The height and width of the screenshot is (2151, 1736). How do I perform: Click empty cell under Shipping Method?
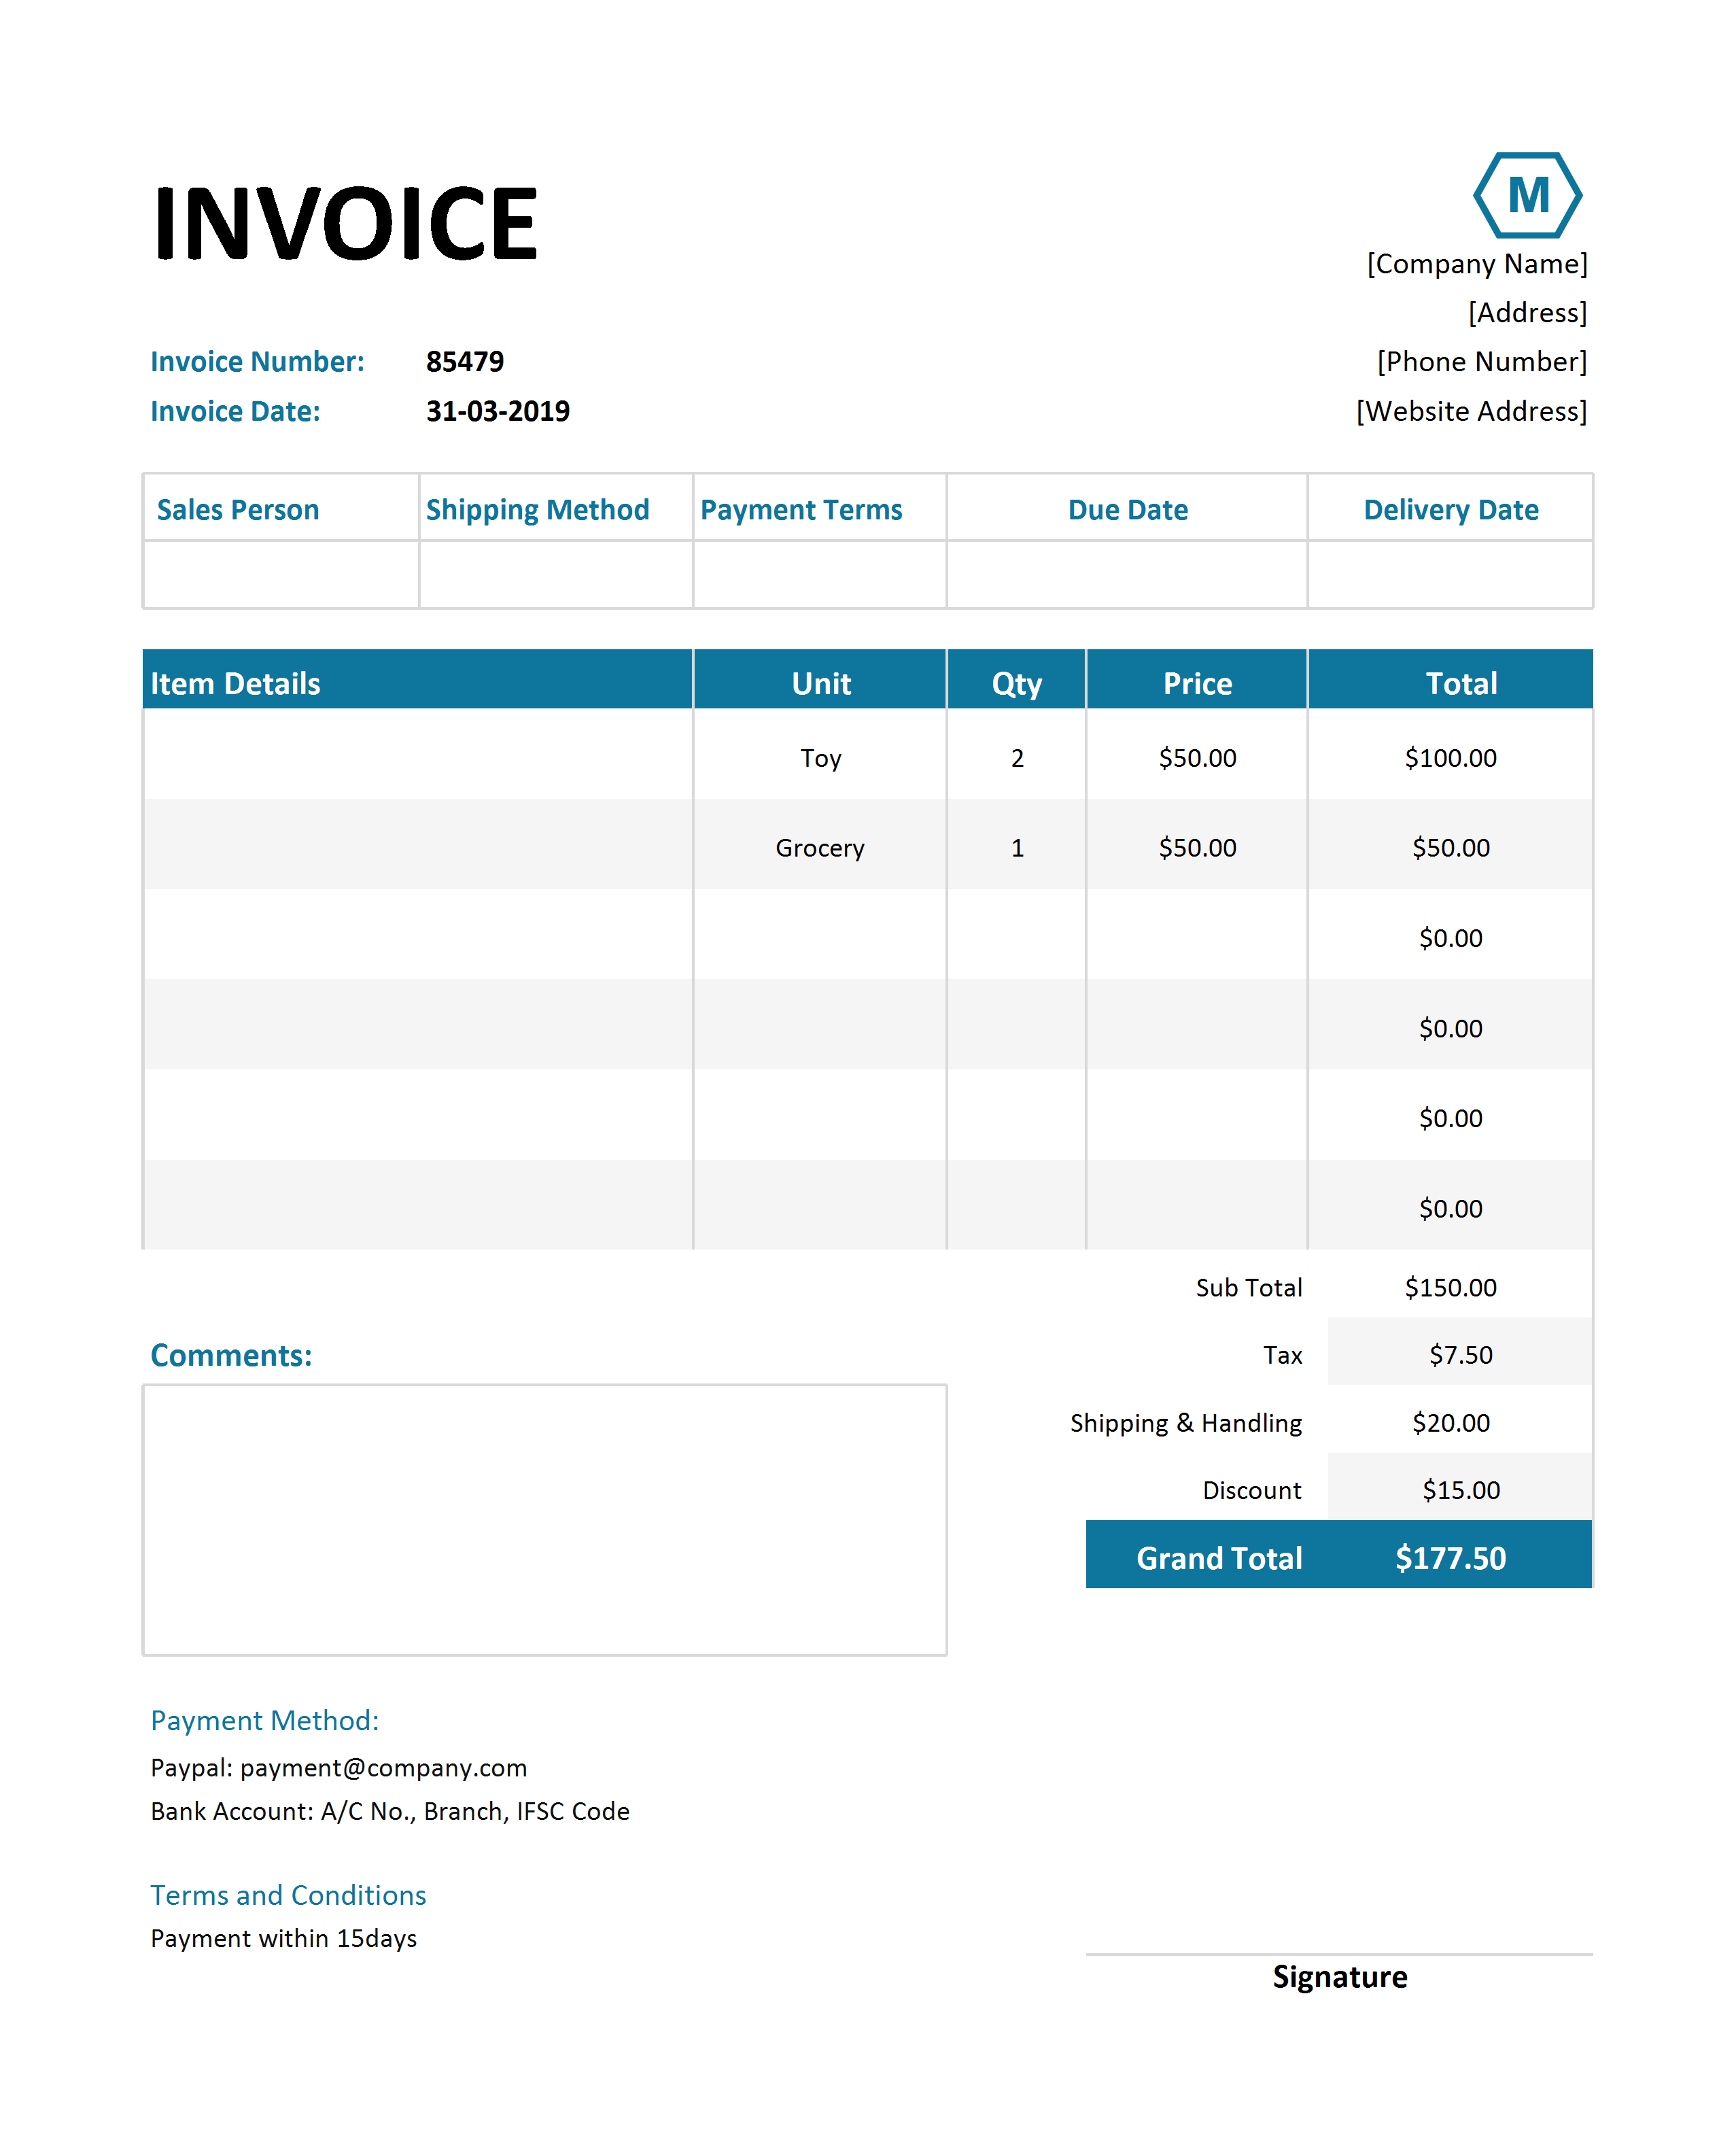tap(556, 575)
